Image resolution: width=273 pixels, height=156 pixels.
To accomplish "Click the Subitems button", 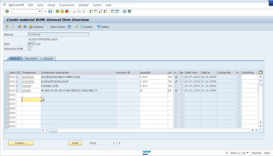I will pos(36,27).
